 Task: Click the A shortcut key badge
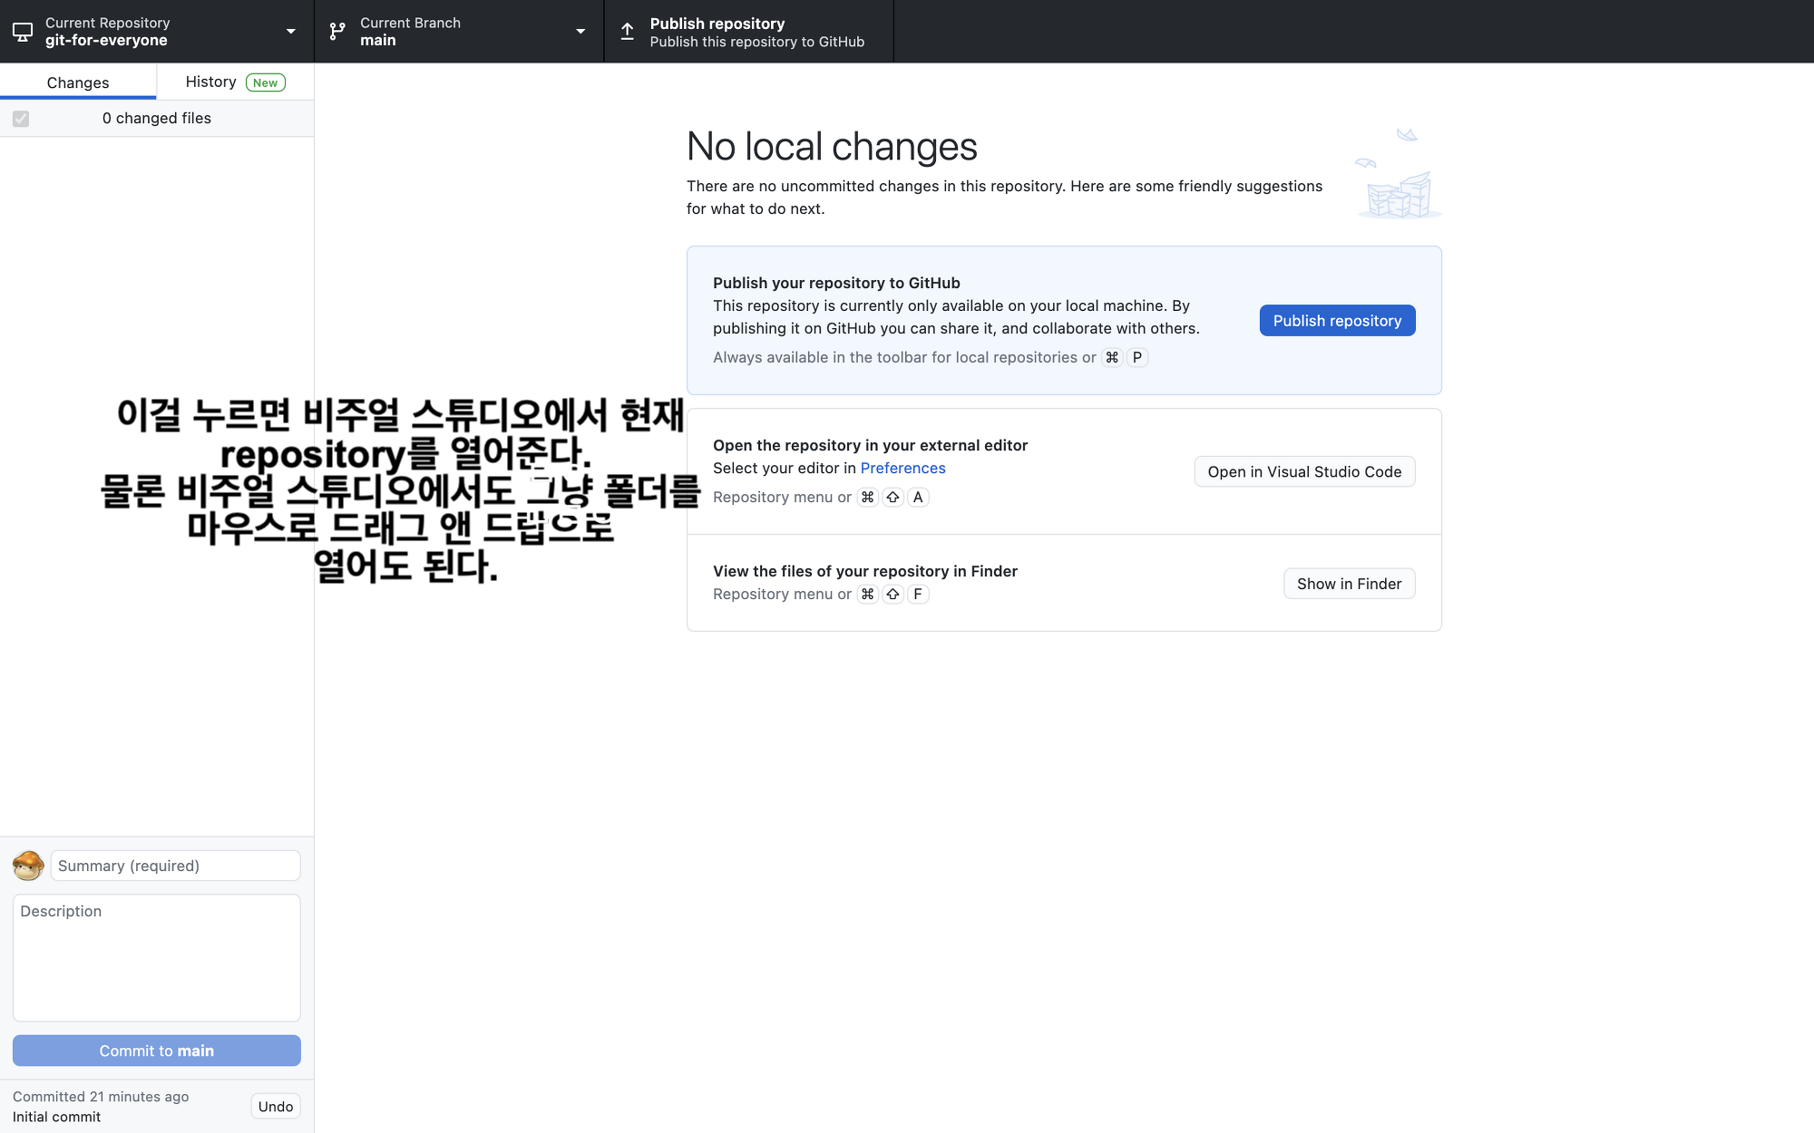point(918,497)
